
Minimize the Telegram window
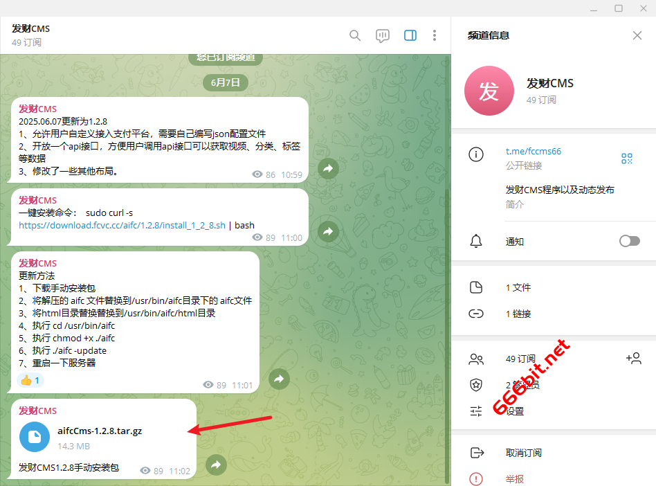[x=594, y=9]
